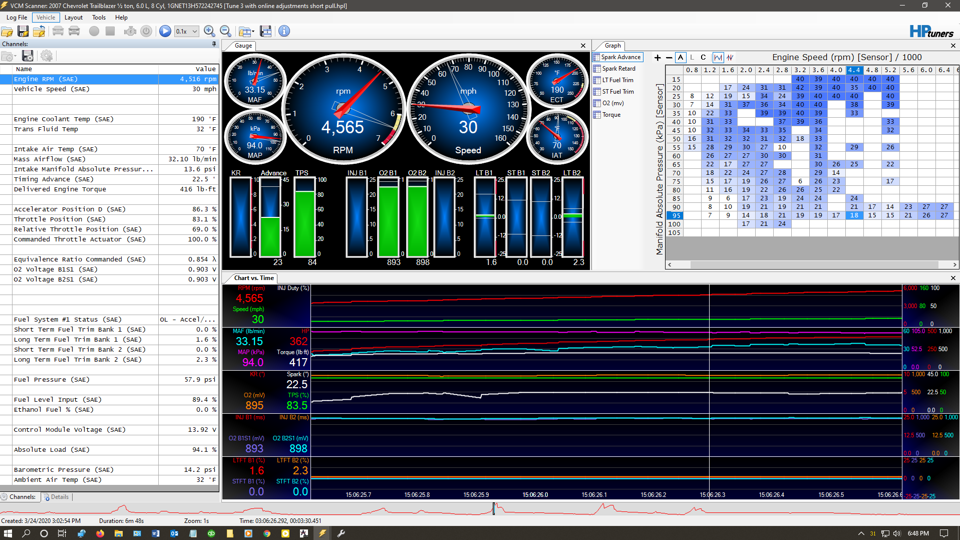The image size is (960, 540).
Task: Toggle the second graph line-plot icon
Action: pyautogui.click(x=730, y=58)
